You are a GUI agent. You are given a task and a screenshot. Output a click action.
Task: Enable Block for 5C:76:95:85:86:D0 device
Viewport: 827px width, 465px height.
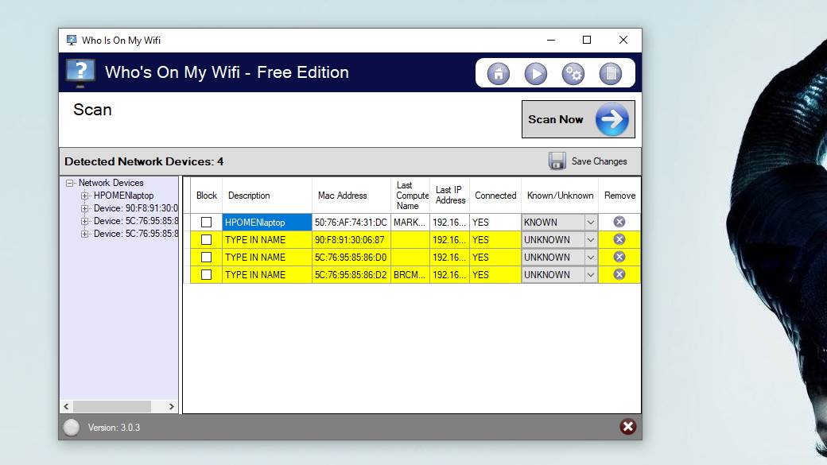[206, 258]
